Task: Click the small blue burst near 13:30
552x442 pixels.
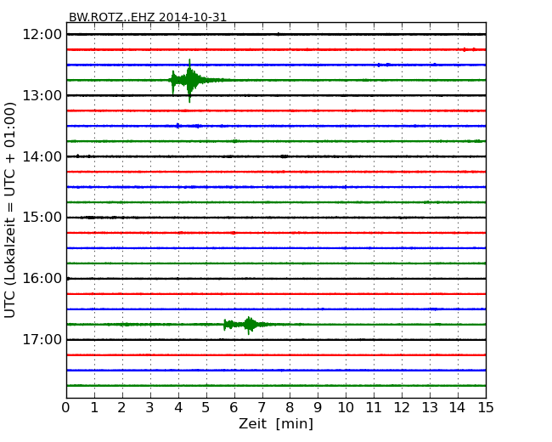Action: [178, 126]
